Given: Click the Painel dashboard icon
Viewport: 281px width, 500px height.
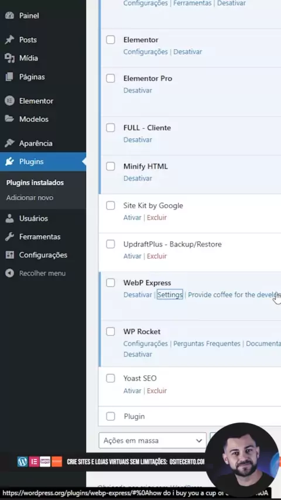Looking at the screenshot, I should [x=9, y=16].
